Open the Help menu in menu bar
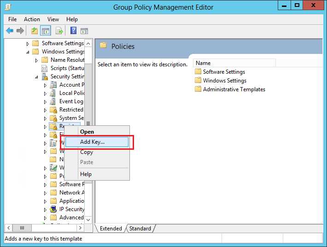Screen dimensions: 327x247 pos(72,19)
